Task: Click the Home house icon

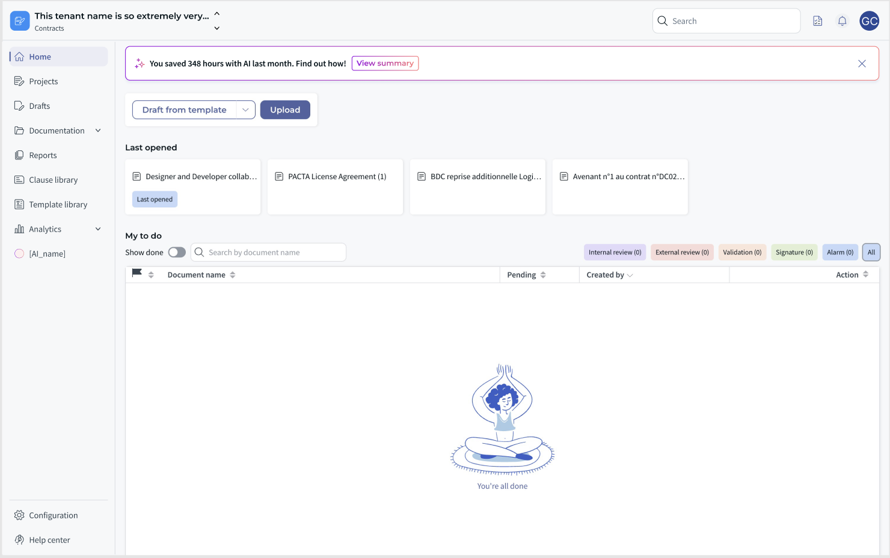Action: coord(19,57)
